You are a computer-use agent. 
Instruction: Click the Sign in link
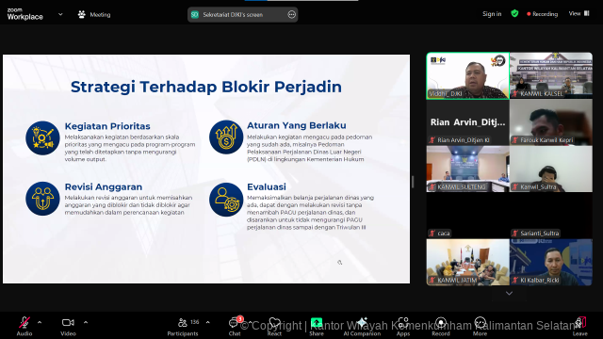[492, 14]
